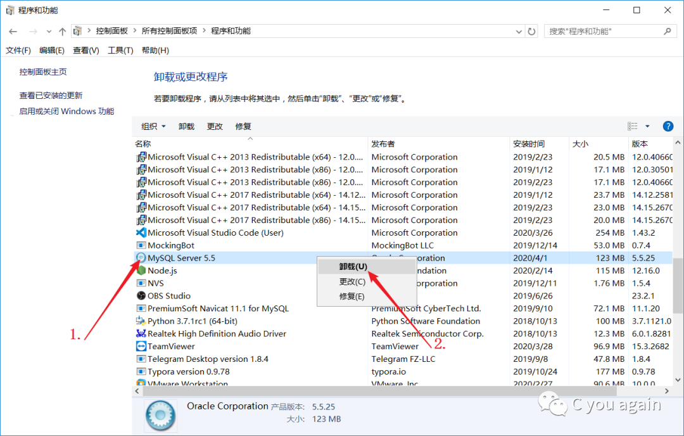Select the OBS Studio entry name
Viewport: 684px width, 436px height.
point(169,296)
